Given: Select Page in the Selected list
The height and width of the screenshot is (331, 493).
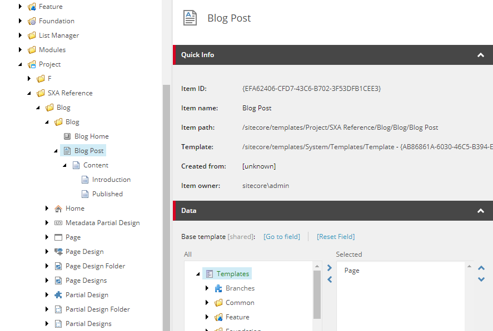Looking at the screenshot, I should point(352,271).
